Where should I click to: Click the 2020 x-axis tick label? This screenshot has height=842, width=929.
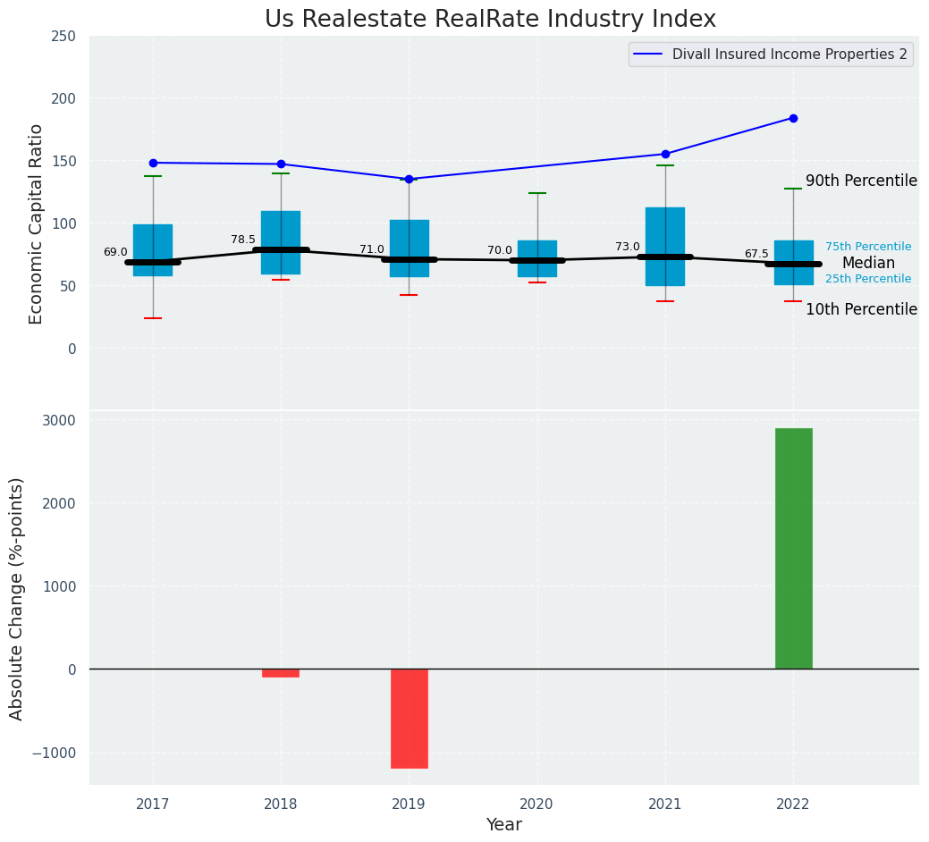pyautogui.click(x=537, y=804)
